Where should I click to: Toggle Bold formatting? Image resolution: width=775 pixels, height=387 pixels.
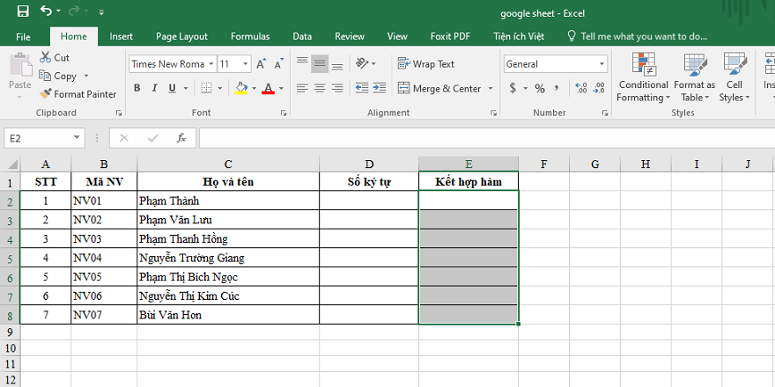tap(137, 88)
